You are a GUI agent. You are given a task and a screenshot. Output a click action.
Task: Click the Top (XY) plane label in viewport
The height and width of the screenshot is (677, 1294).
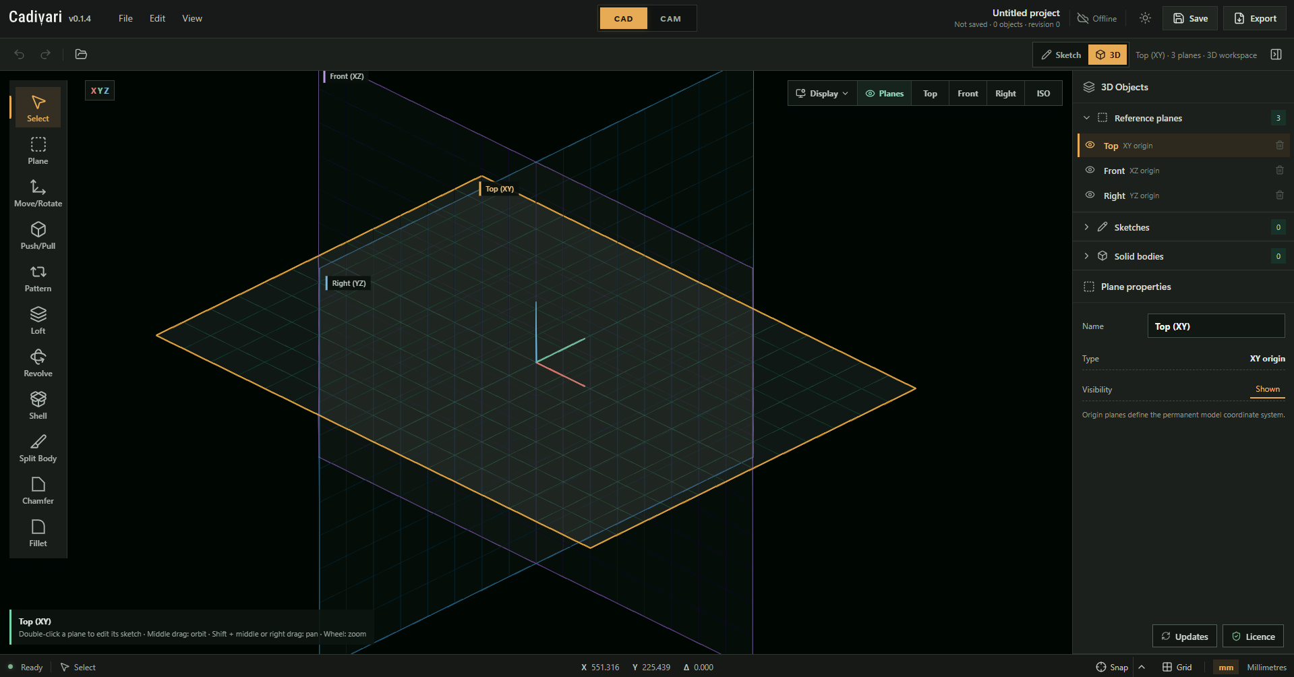tap(499, 189)
